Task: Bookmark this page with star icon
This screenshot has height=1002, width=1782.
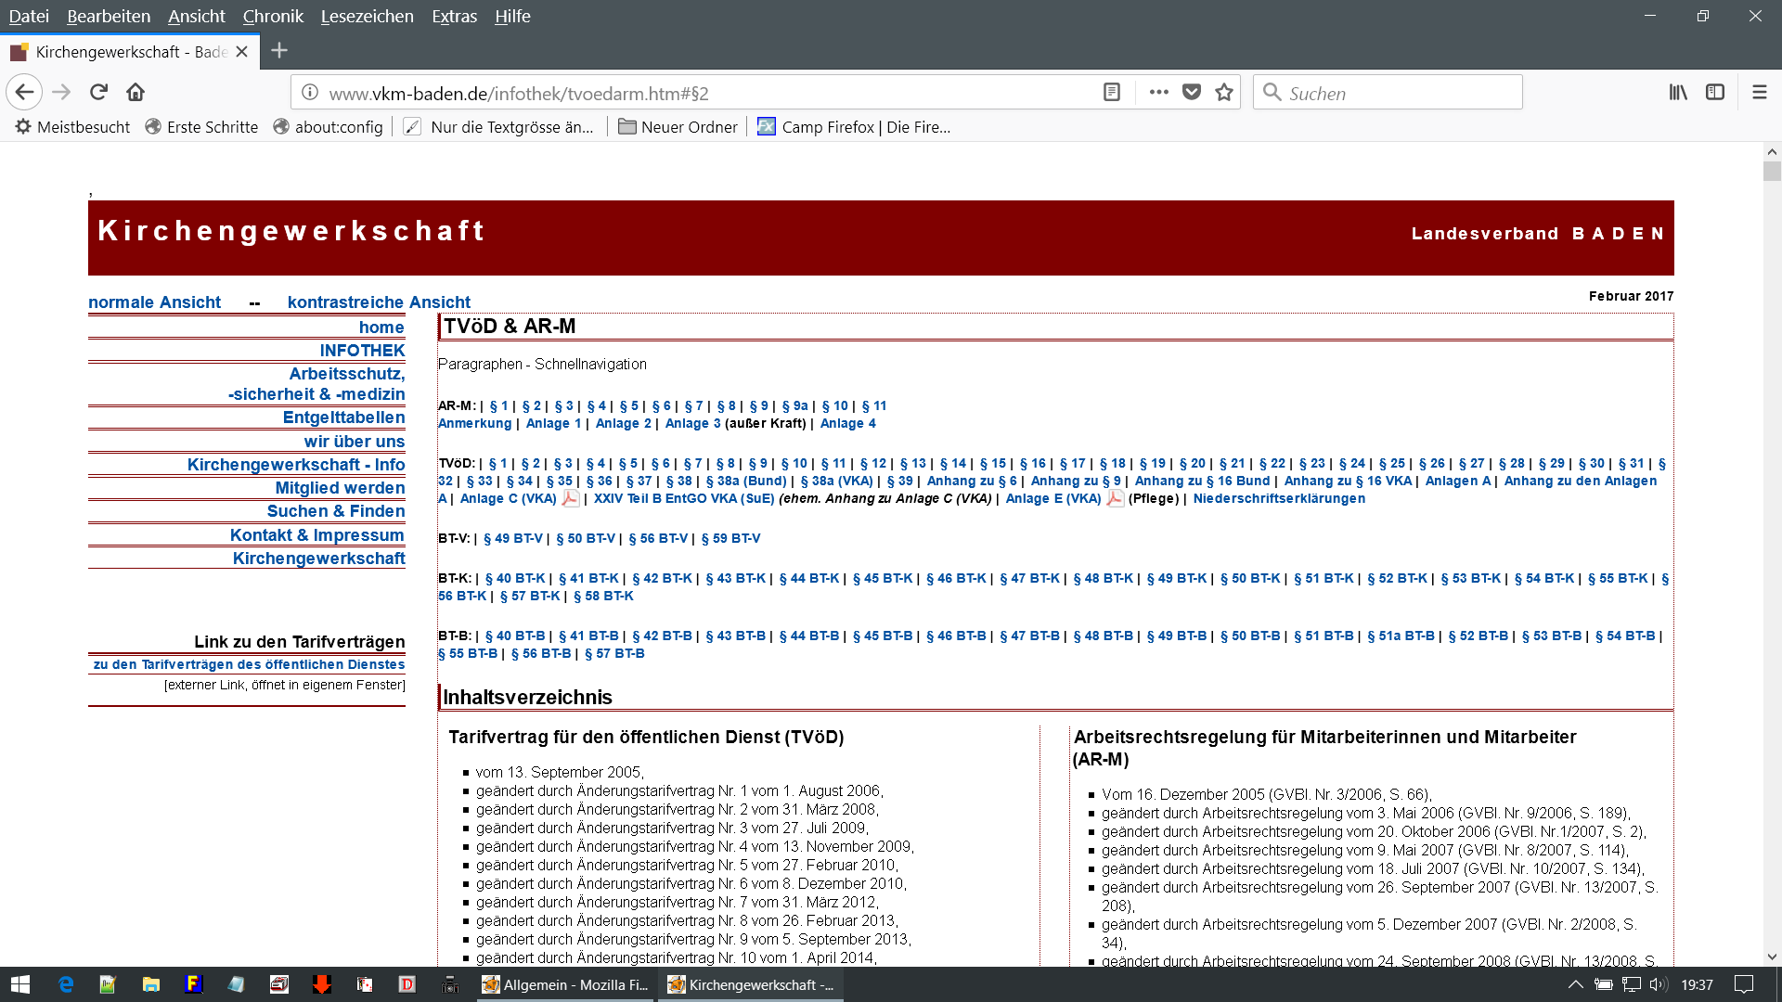Action: [1224, 92]
